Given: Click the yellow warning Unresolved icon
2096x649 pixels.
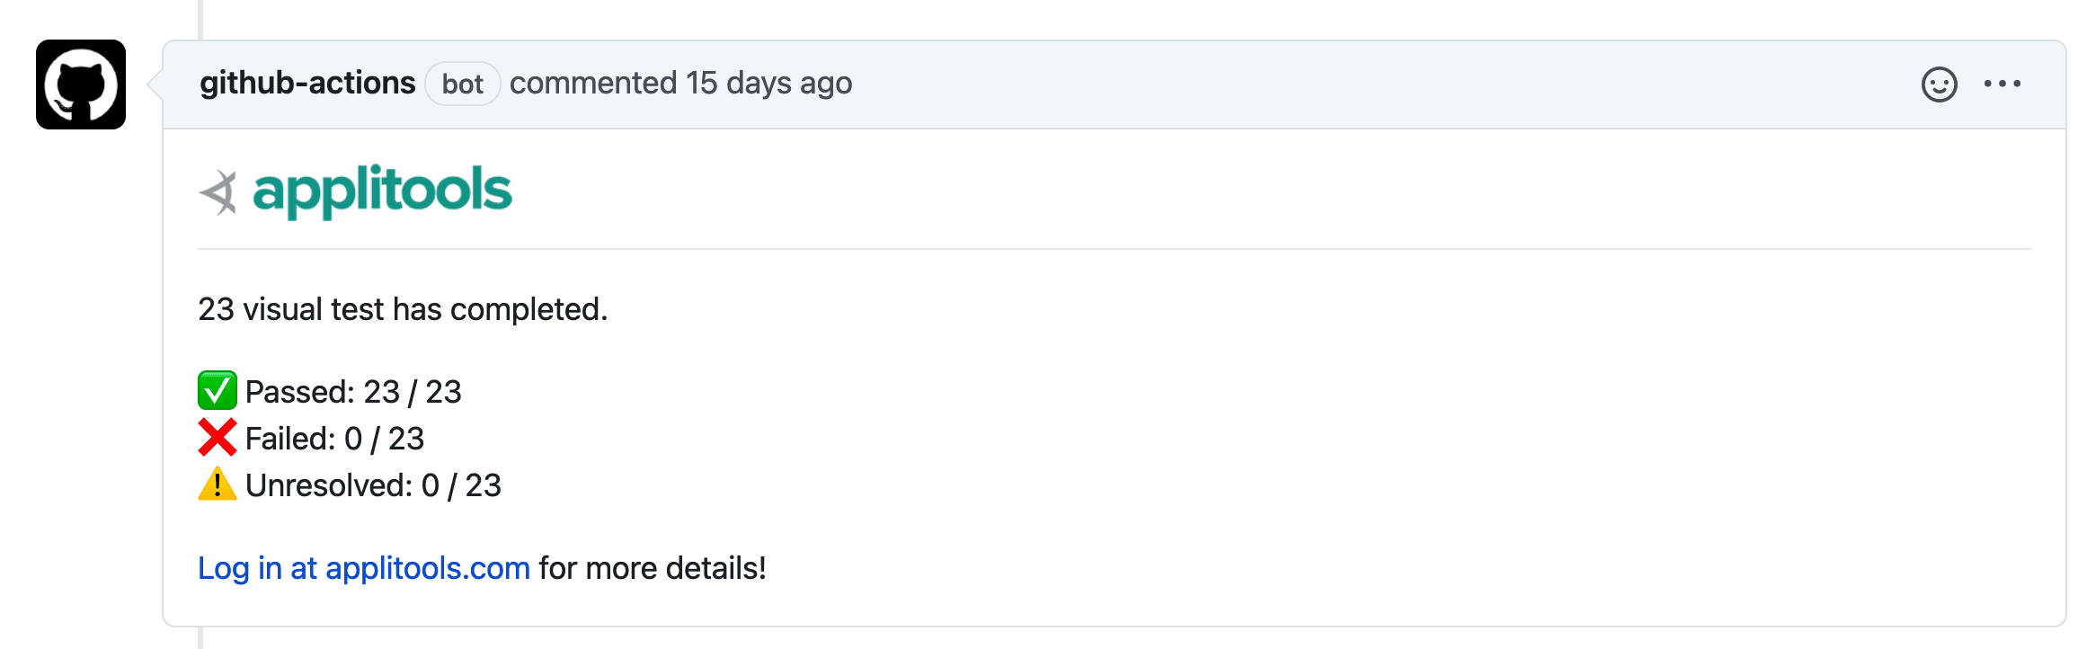Looking at the screenshot, I should pos(218,484).
